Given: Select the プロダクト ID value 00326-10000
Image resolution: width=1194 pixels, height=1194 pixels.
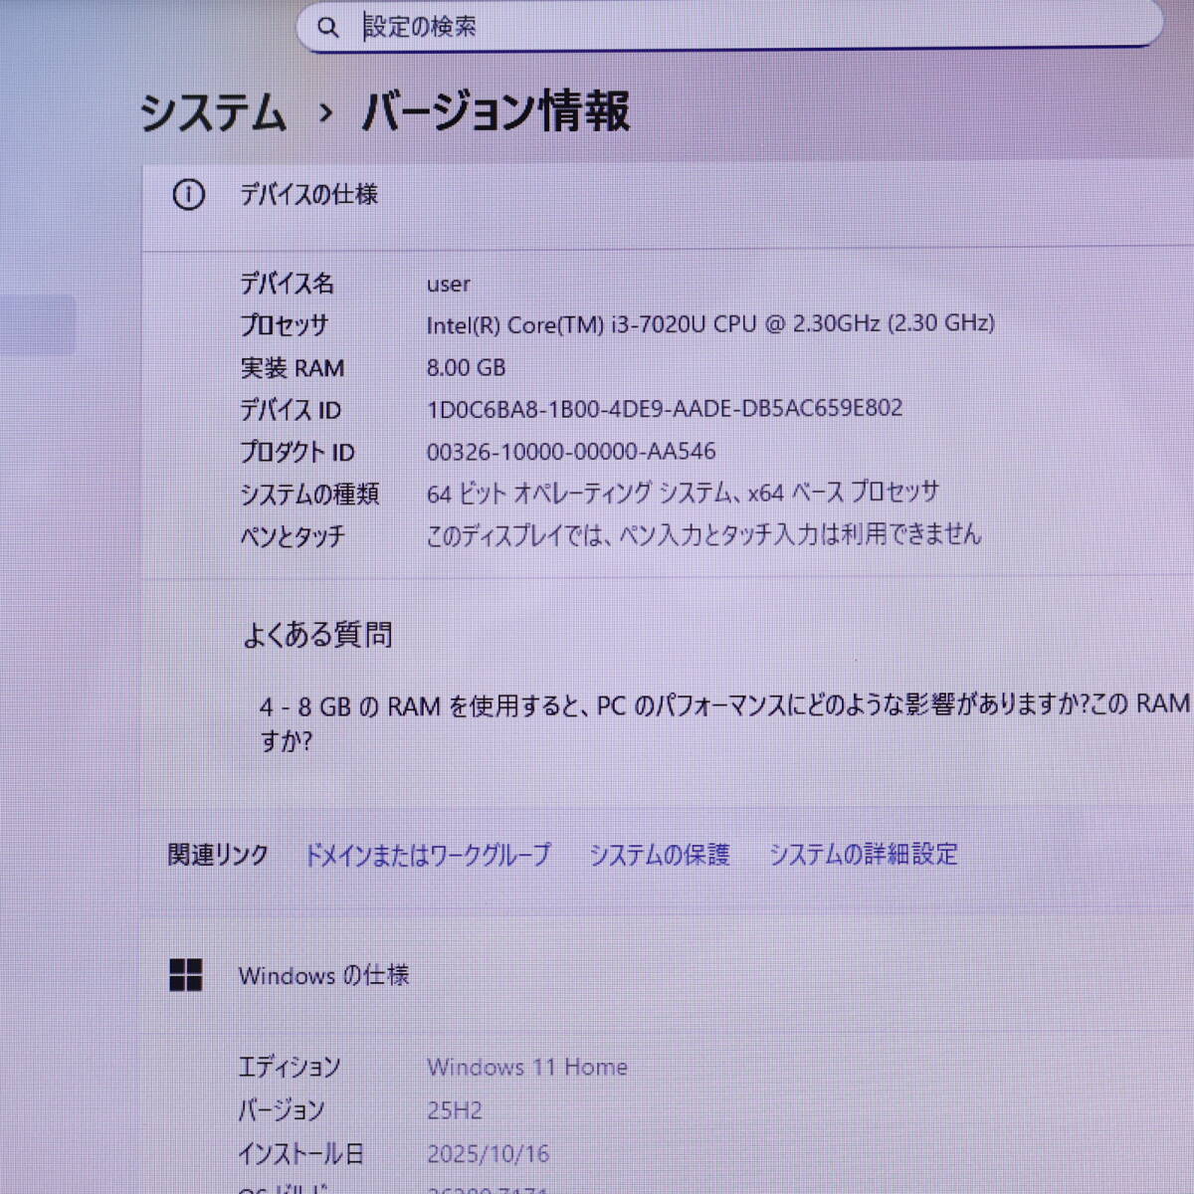Looking at the screenshot, I should coord(570,452).
